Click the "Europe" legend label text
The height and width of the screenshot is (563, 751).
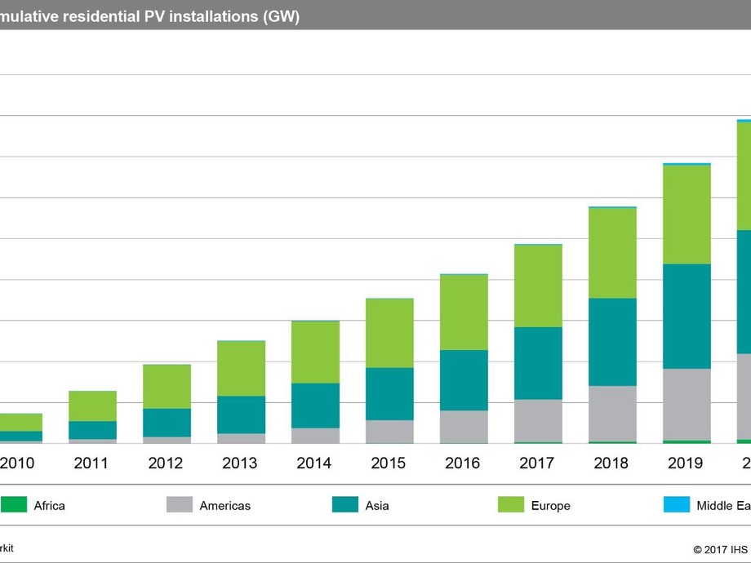pyautogui.click(x=550, y=506)
